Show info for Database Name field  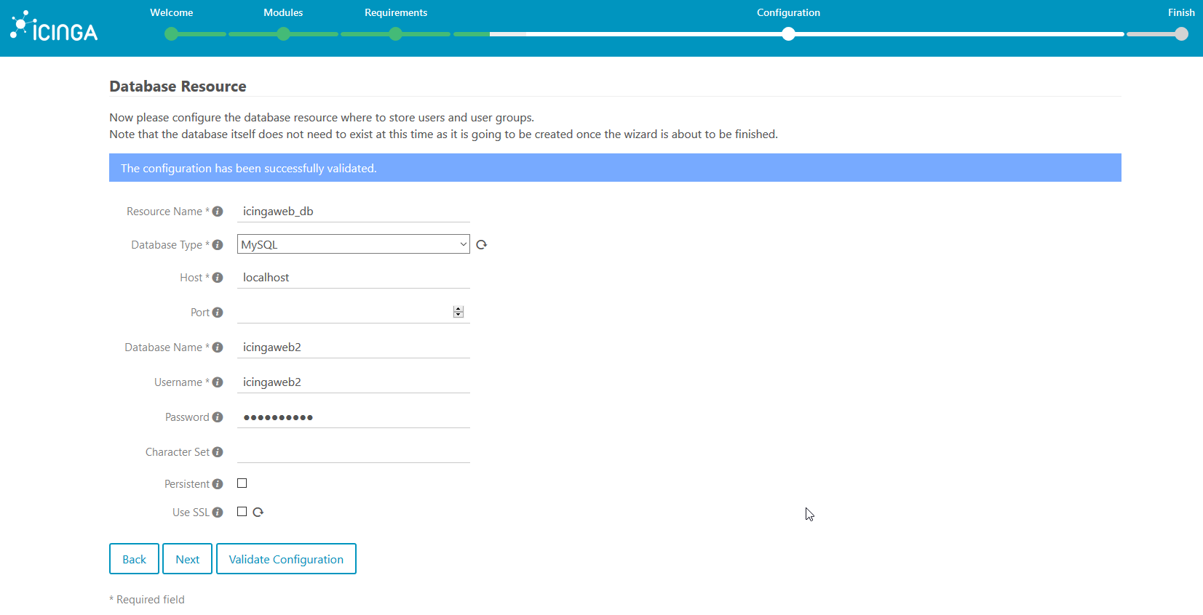pyautogui.click(x=218, y=347)
